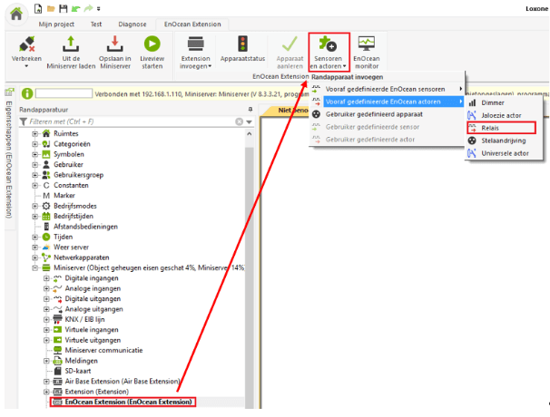Open Extension invoegen in the ribbon

[196, 44]
